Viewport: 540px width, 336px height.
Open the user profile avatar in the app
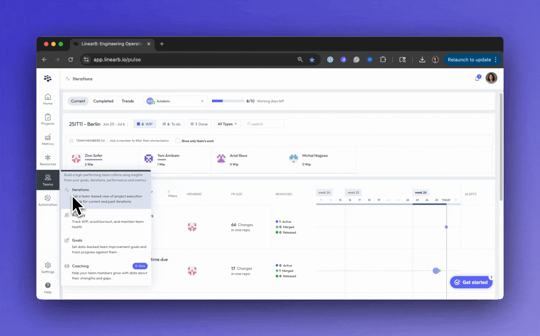tap(491, 78)
